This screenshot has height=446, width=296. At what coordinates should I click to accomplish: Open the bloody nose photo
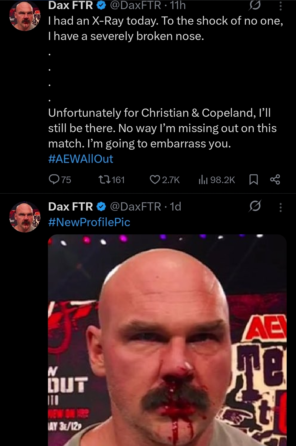click(x=167, y=340)
